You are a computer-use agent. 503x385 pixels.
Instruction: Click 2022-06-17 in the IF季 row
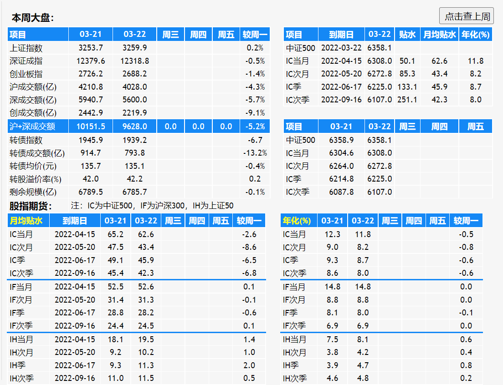coord(75,313)
